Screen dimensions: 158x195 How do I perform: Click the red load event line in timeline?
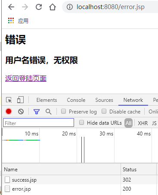point(81,150)
